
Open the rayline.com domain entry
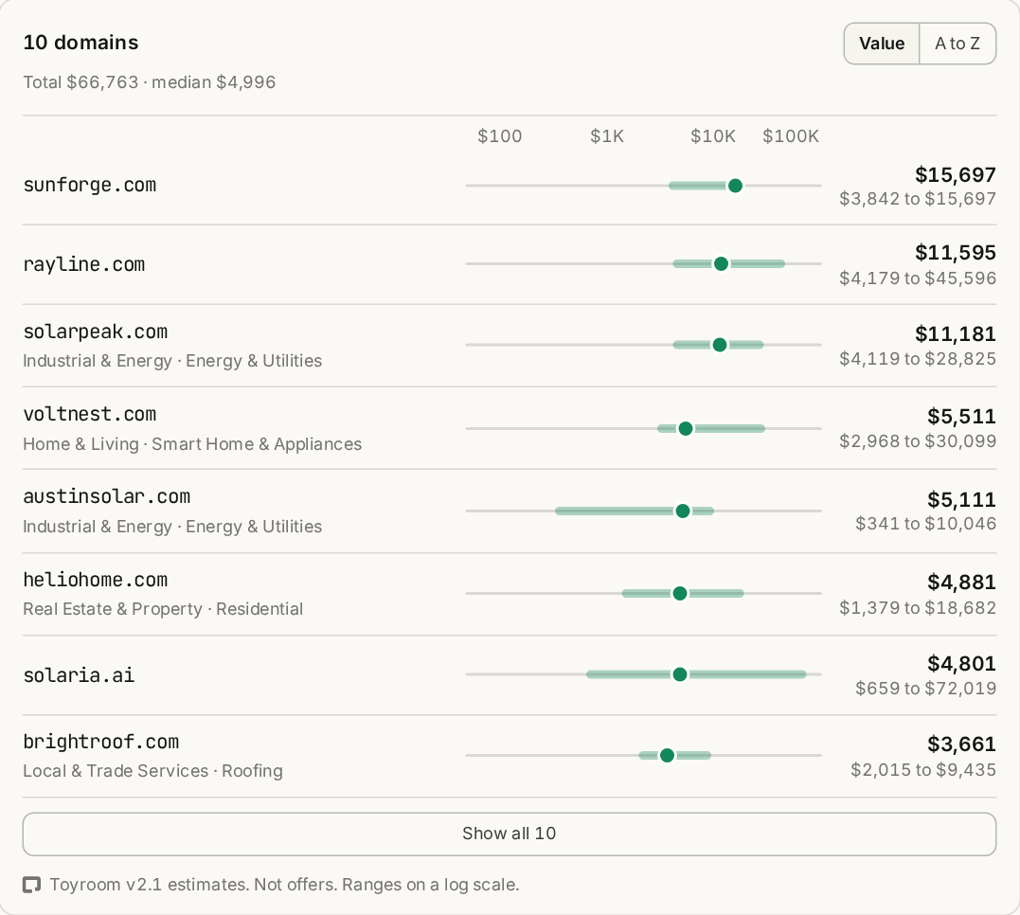point(510,265)
